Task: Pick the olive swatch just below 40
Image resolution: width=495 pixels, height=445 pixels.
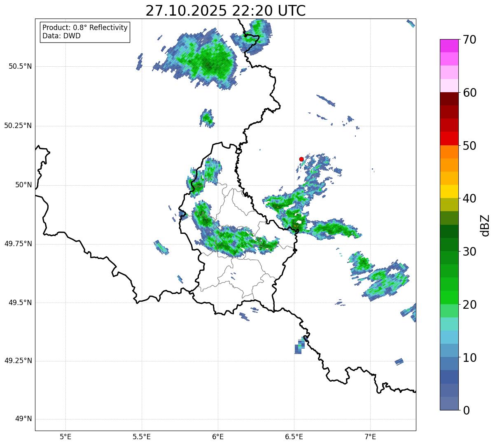Action: click(x=449, y=205)
